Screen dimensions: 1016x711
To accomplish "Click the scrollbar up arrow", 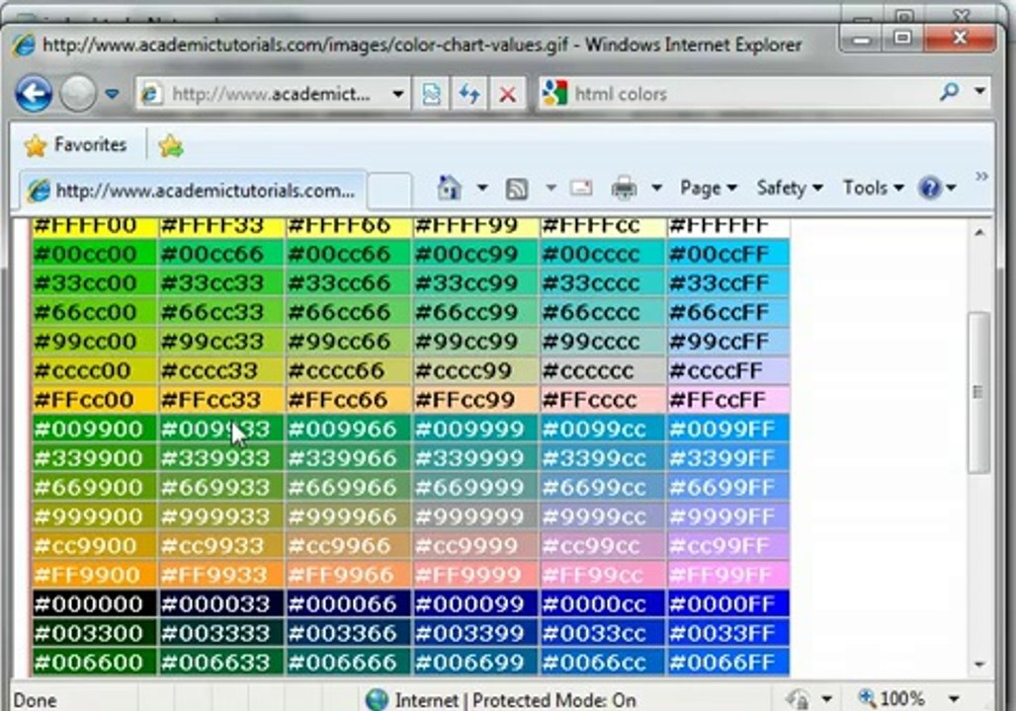I will (979, 232).
